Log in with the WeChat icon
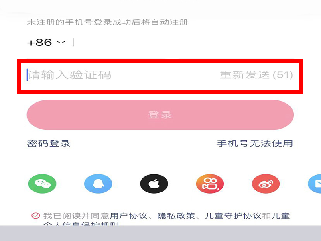The image size is (321, 241). click(42, 184)
